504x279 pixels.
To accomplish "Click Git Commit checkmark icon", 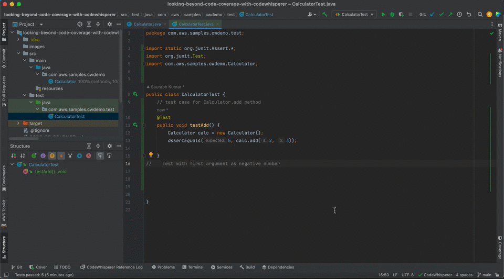I will [x=442, y=15].
